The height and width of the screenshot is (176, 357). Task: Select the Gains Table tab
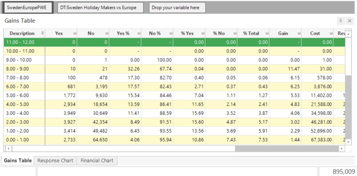coord(18,161)
